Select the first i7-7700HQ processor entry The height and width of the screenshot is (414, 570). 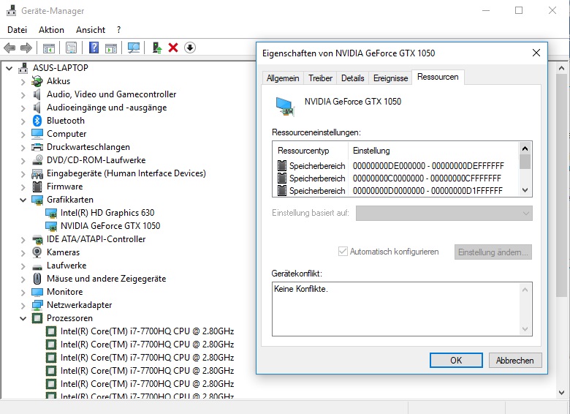147,331
